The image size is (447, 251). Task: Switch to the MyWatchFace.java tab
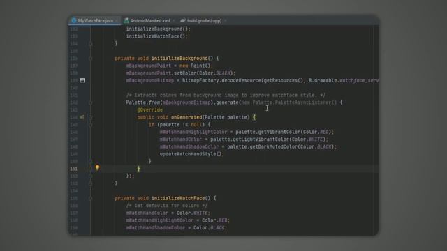point(95,20)
